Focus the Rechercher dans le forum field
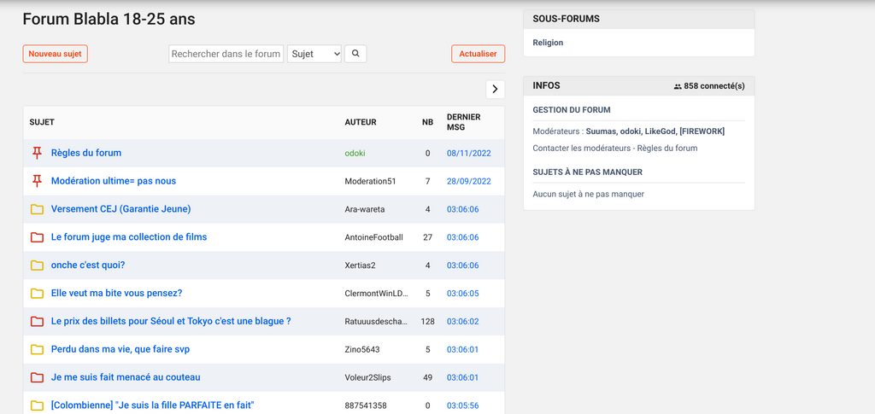 point(226,54)
